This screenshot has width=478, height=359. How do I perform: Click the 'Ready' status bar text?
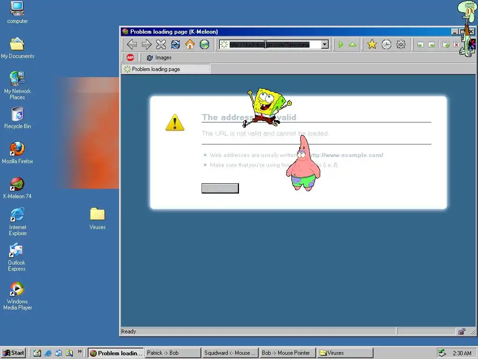pos(129,331)
